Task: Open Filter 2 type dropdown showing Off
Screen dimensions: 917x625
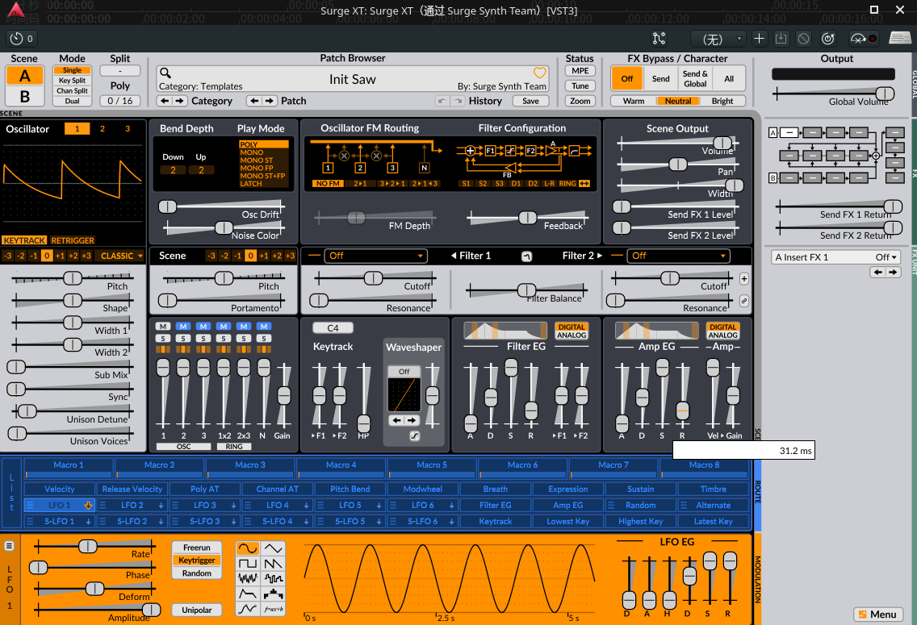Action: tap(678, 256)
